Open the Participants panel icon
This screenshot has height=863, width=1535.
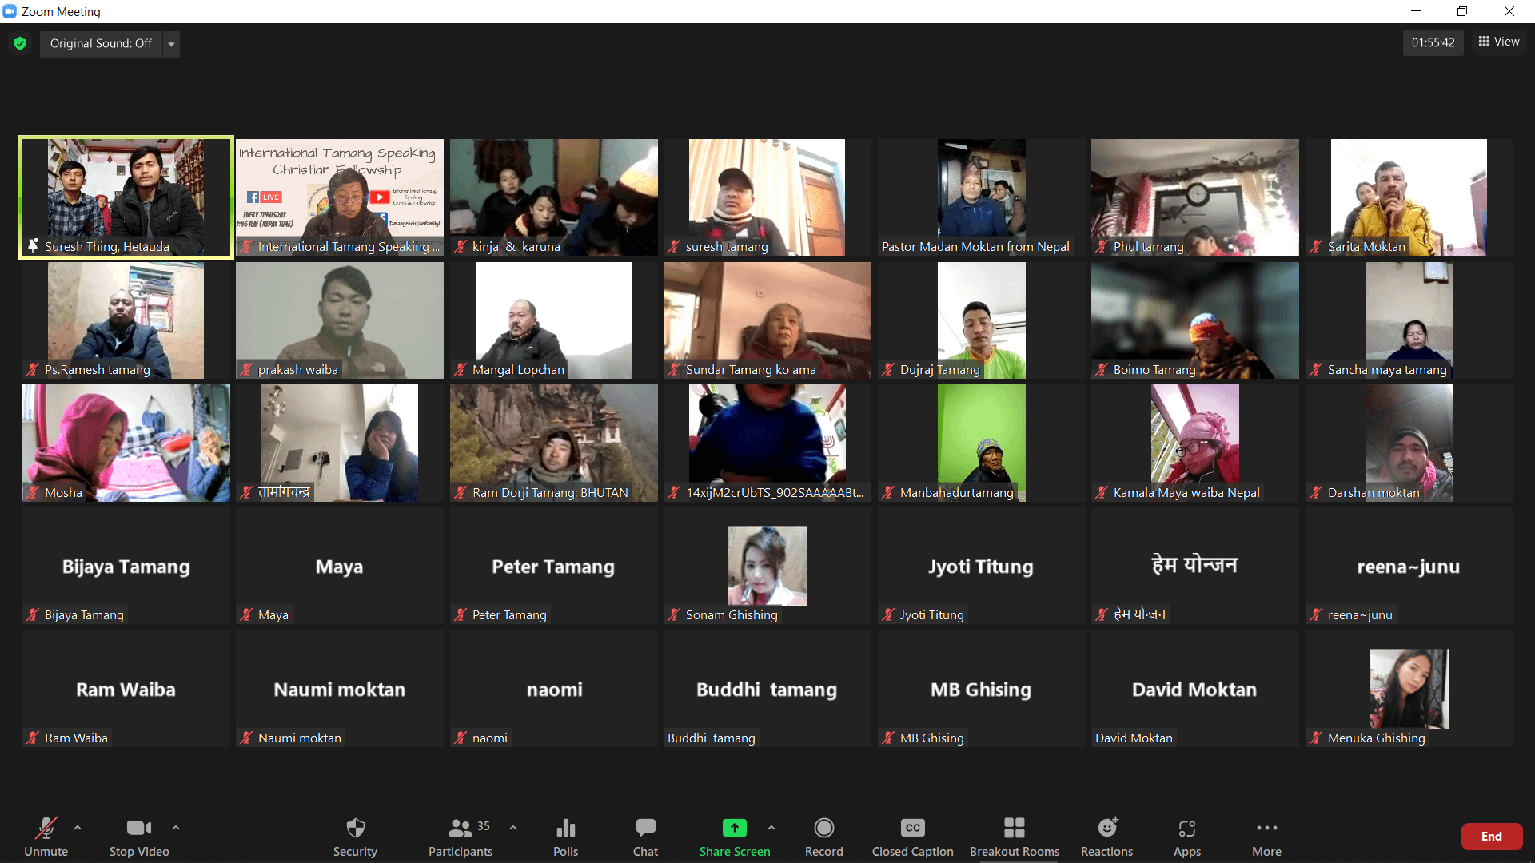(x=460, y=828)
